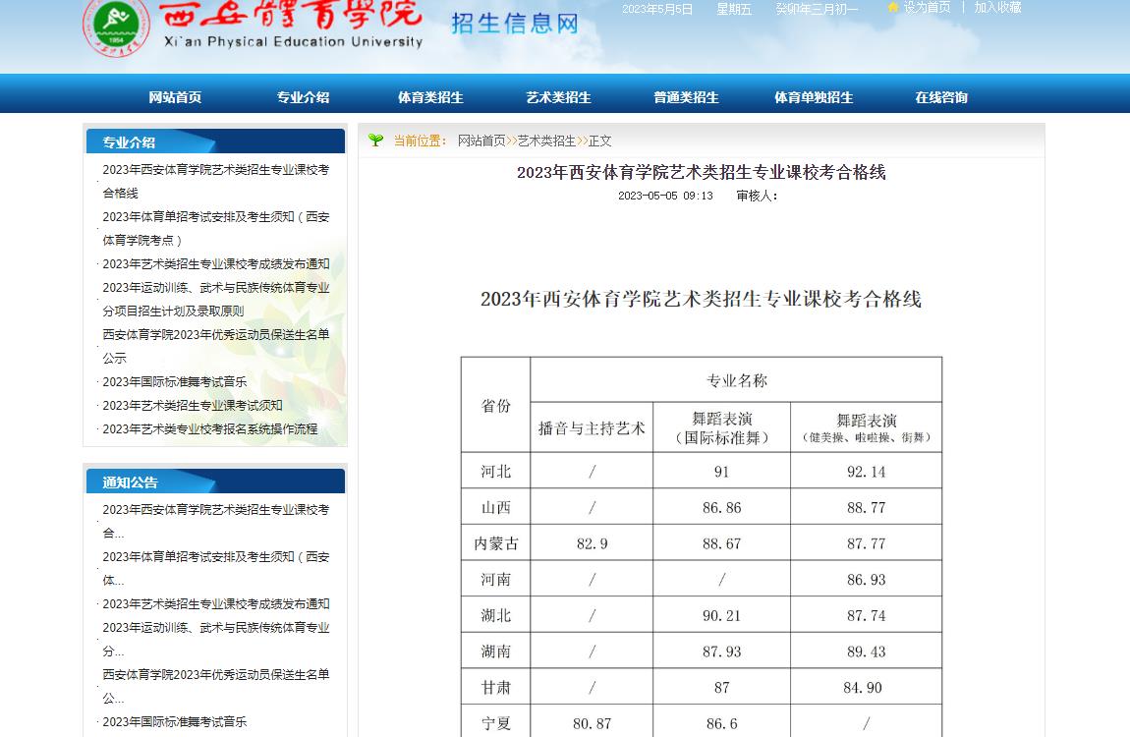Click 网站首页 in the breadcrumb
The width and height of the screenshot is (1130, 737).
point(482,141)
